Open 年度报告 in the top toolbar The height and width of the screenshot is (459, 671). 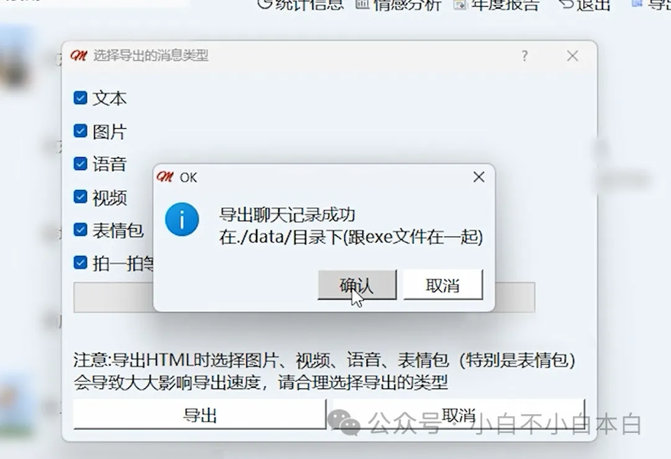[497, 4]
